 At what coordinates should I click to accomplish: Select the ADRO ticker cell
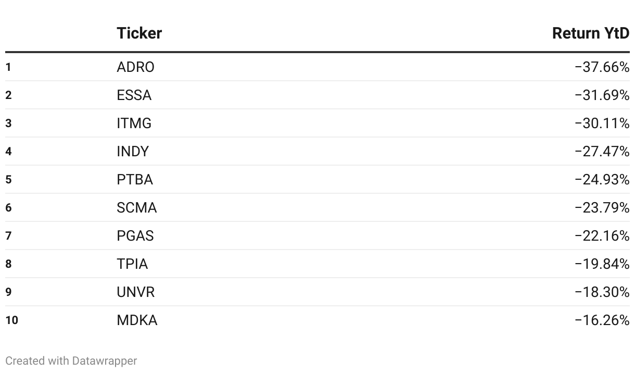pyautogui.click(x=135, y=67)
